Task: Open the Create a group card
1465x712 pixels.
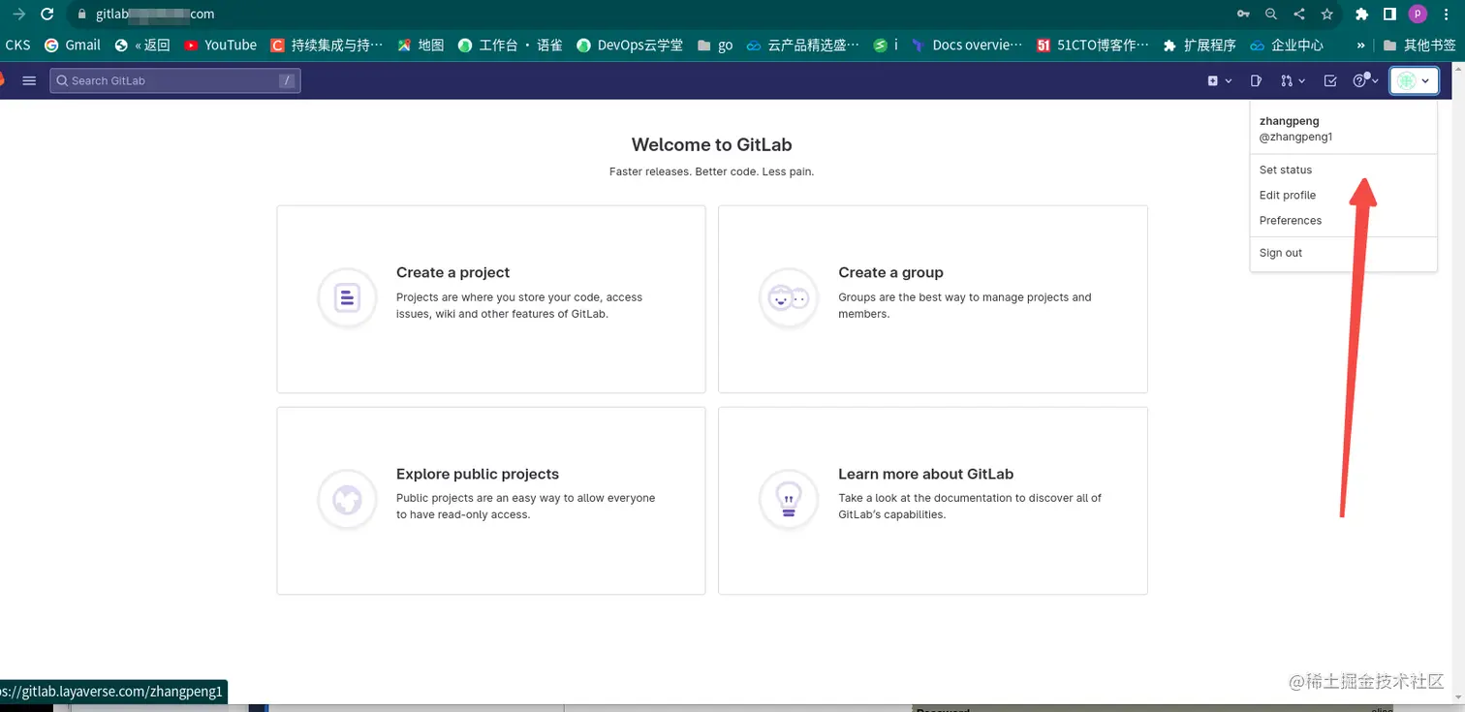Action: [933, 298]
